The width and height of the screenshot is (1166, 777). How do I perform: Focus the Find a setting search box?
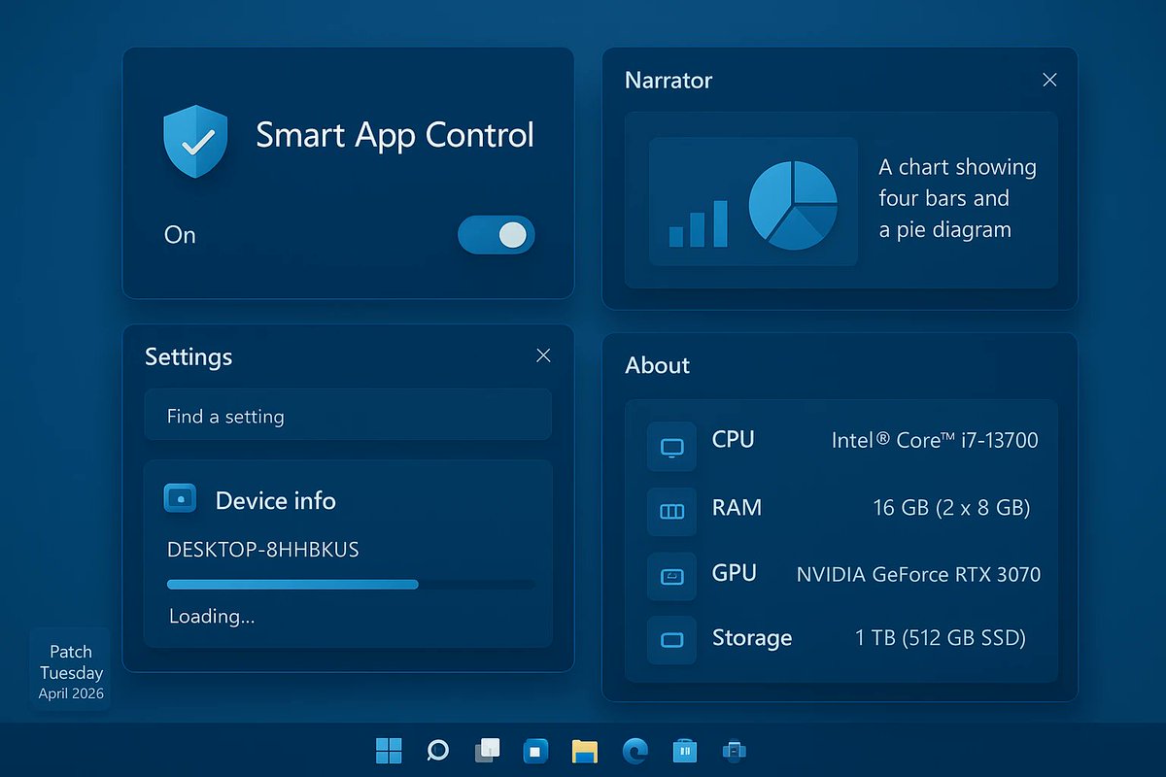(x=348, y=416)
